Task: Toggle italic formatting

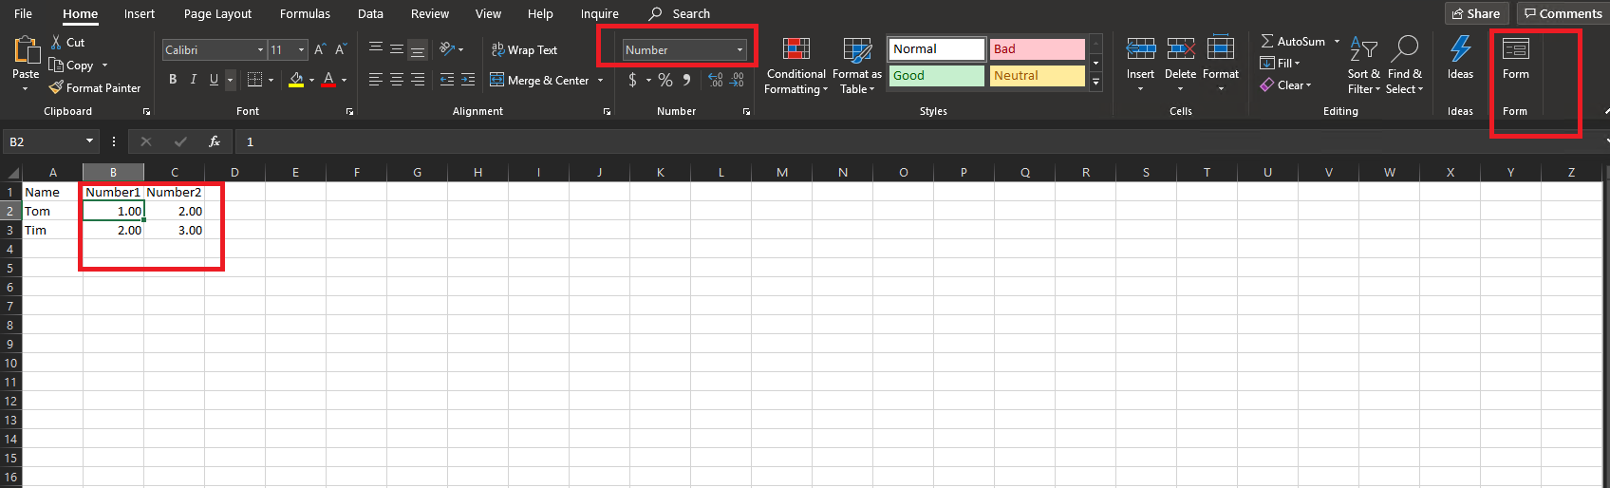Action: 194,80
